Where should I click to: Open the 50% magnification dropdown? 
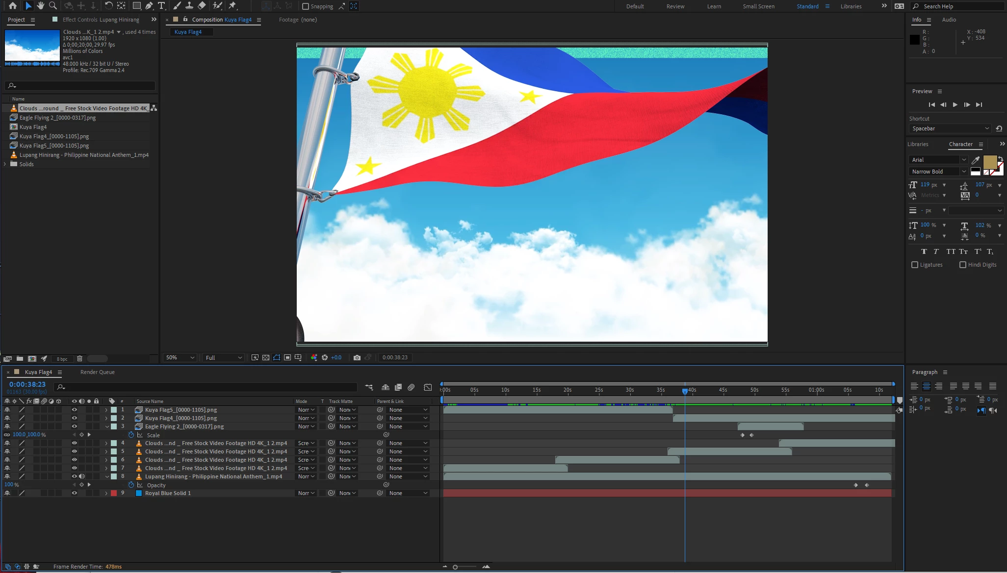(x=180, y=358)
